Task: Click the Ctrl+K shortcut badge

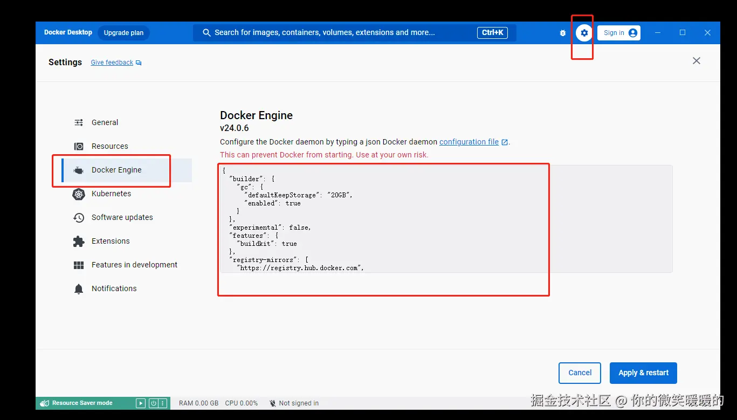Action: click(492, 33)
